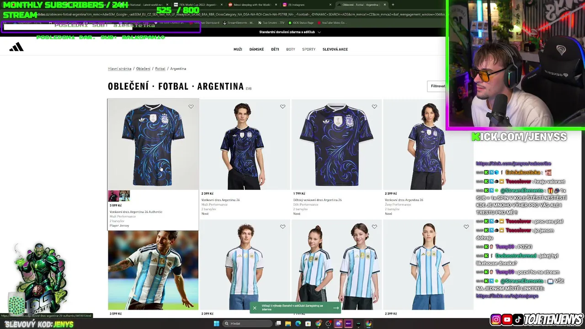Open the women's Venkovní dres Argentina 26 title
The image size is (585, 329).
tap(404, 200)
